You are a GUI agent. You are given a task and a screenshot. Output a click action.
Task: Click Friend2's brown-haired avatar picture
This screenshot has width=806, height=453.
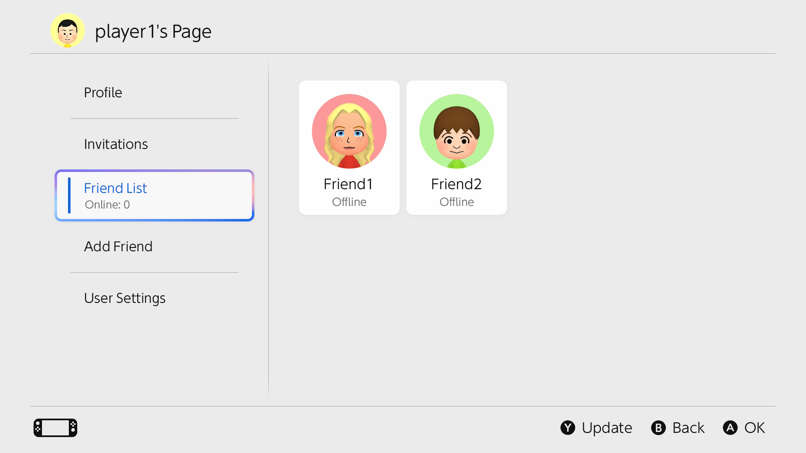(x=457, y=131)
